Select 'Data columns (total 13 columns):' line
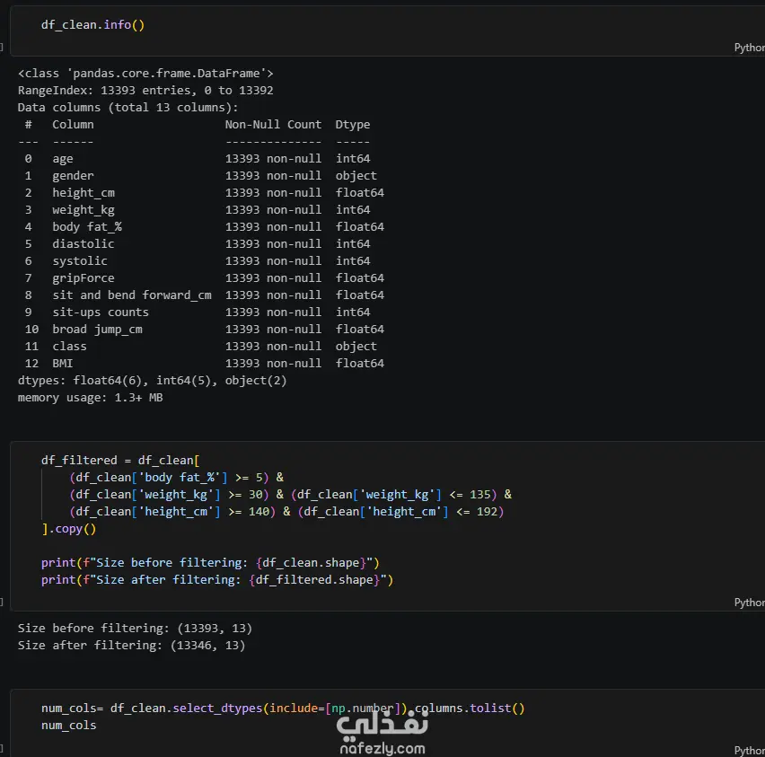The image size is (765, 757). coord(127,108)
